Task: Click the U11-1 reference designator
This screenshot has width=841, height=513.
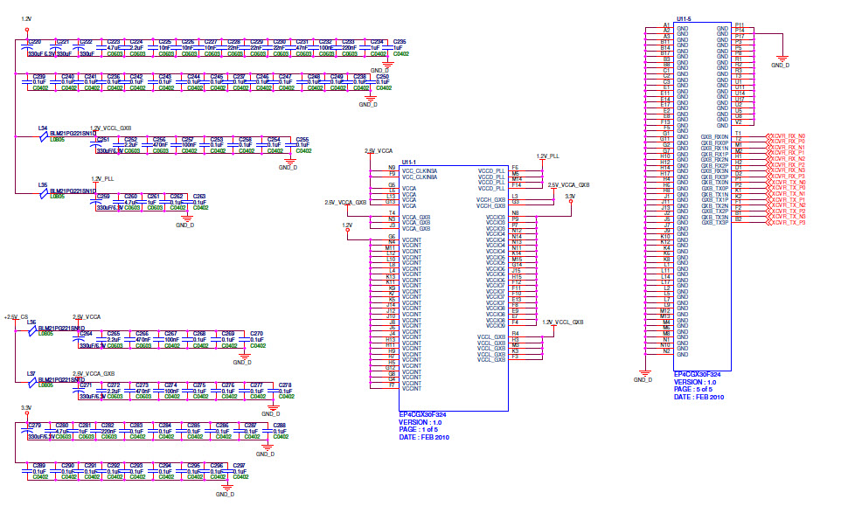Action: [408, 163]
